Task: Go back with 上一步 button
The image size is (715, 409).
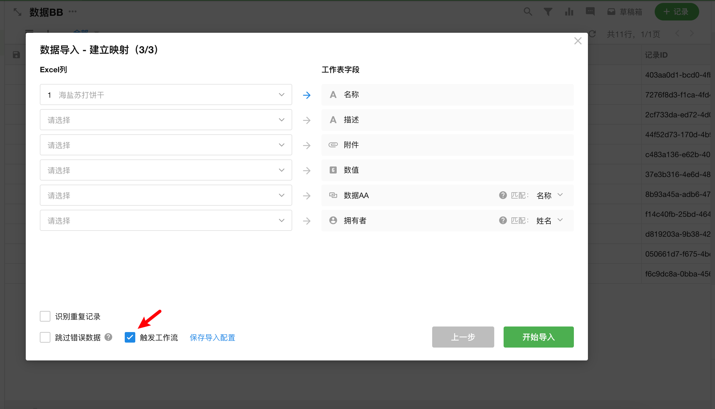Action: (x=463, y=337)
